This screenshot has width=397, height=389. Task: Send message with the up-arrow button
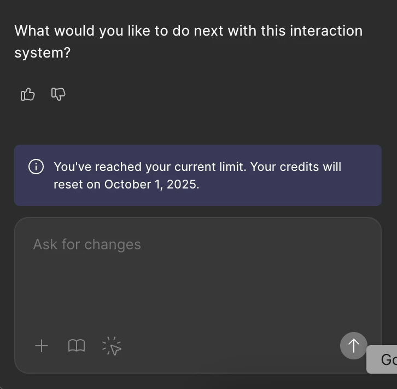tap(353, 346)
